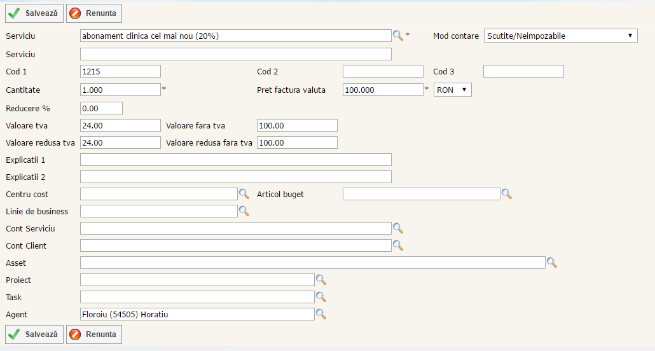655x351 pixels.
Task: Click the search icon beside the Serviciu field
Action: click(397, 36)
